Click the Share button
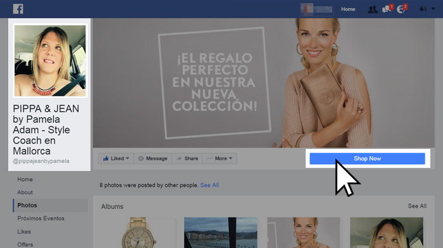Image resolution: width=443 pixels, height=248 pixels. click(187, 158)
